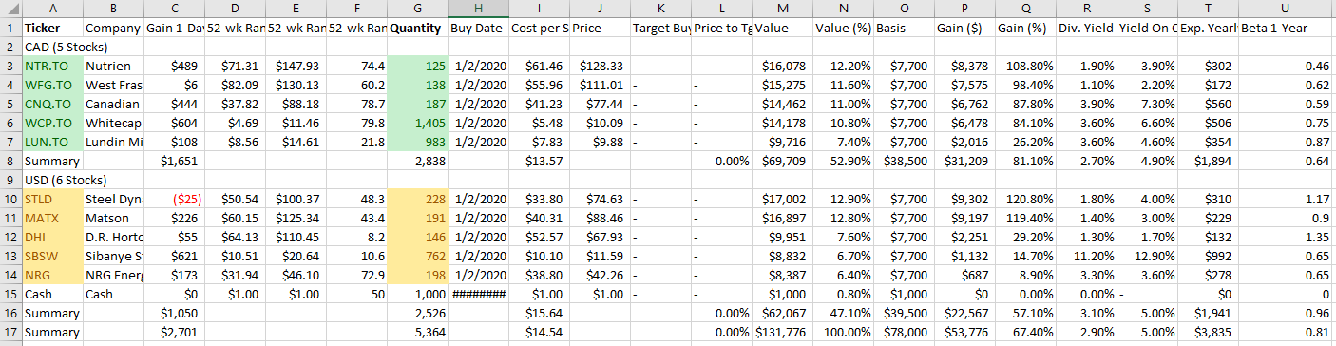Click the Cash buy date ######## cell
Screen dimensions: 1336x346
[x=478, y=295]
